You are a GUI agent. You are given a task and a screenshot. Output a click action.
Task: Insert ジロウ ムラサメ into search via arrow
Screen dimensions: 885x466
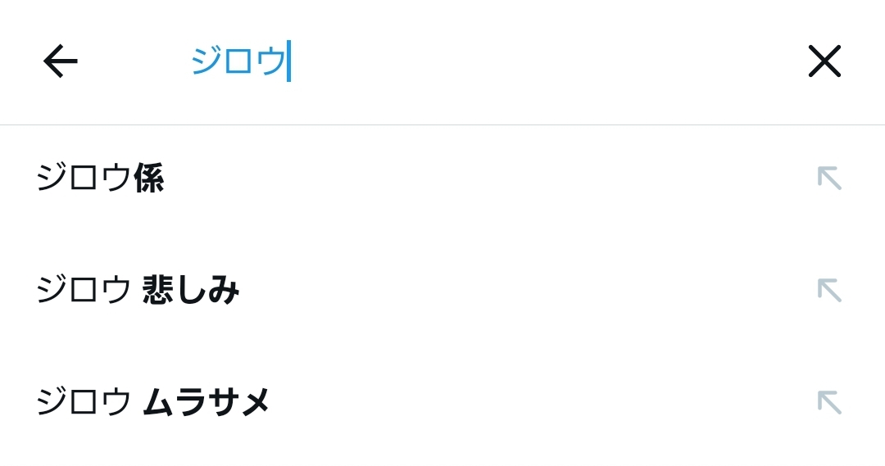tap(829, 402)
